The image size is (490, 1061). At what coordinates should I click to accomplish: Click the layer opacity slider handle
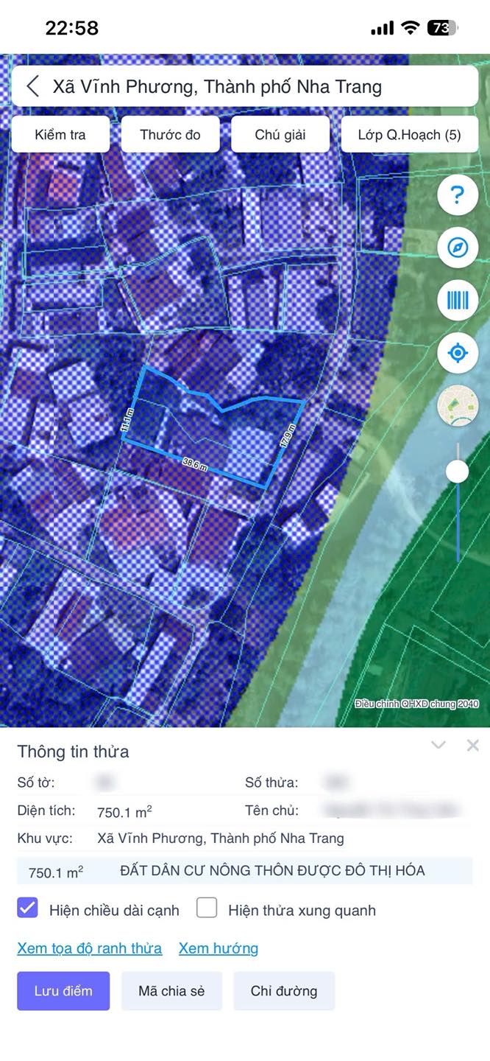pyautogui.click(x=458, y=472)
